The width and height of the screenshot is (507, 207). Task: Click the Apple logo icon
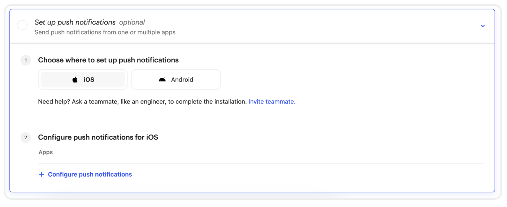click(75, 80)
